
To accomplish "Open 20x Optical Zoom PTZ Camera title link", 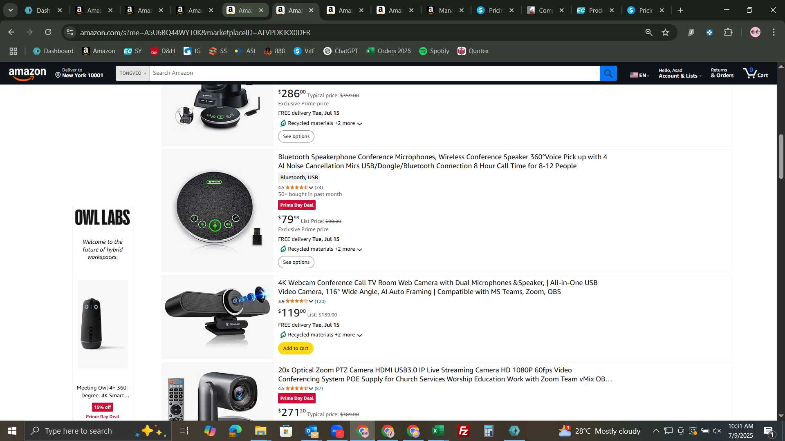I will pos(445,374).
